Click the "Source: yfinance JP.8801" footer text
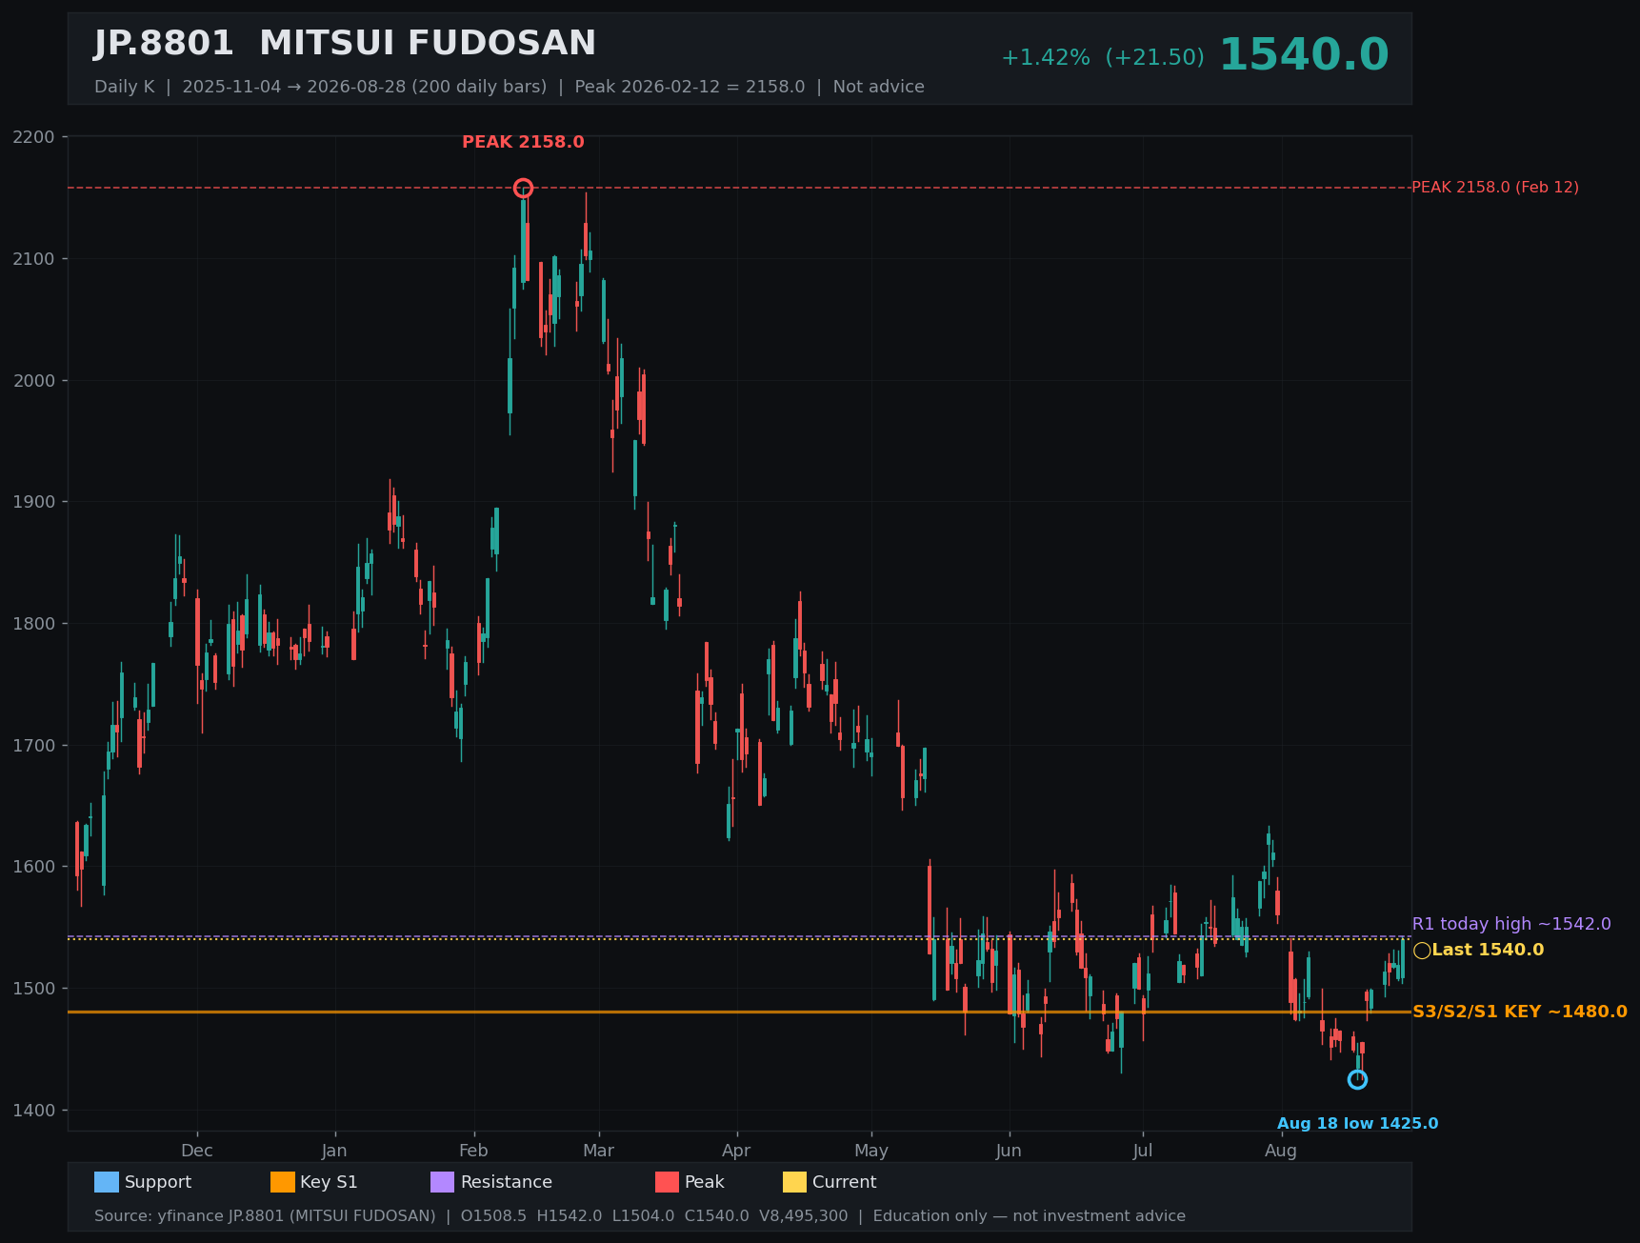This screenshot has width=1640, height=1243. pyautogui.click(x=640, y=1216)
